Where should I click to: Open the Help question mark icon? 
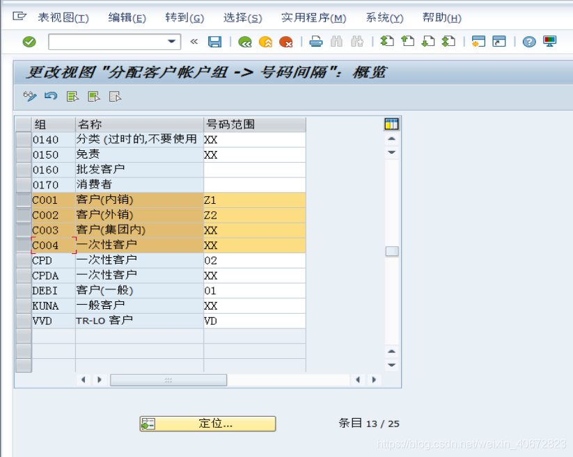pos(528,42)
